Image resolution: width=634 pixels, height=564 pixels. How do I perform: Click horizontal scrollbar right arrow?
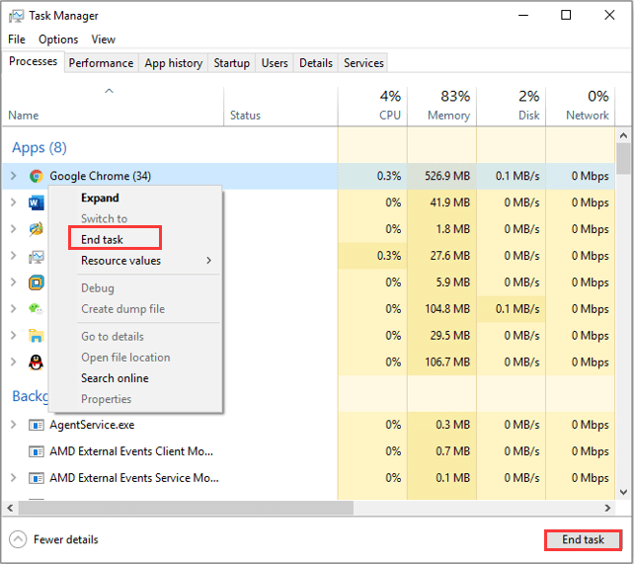(607, 508)
